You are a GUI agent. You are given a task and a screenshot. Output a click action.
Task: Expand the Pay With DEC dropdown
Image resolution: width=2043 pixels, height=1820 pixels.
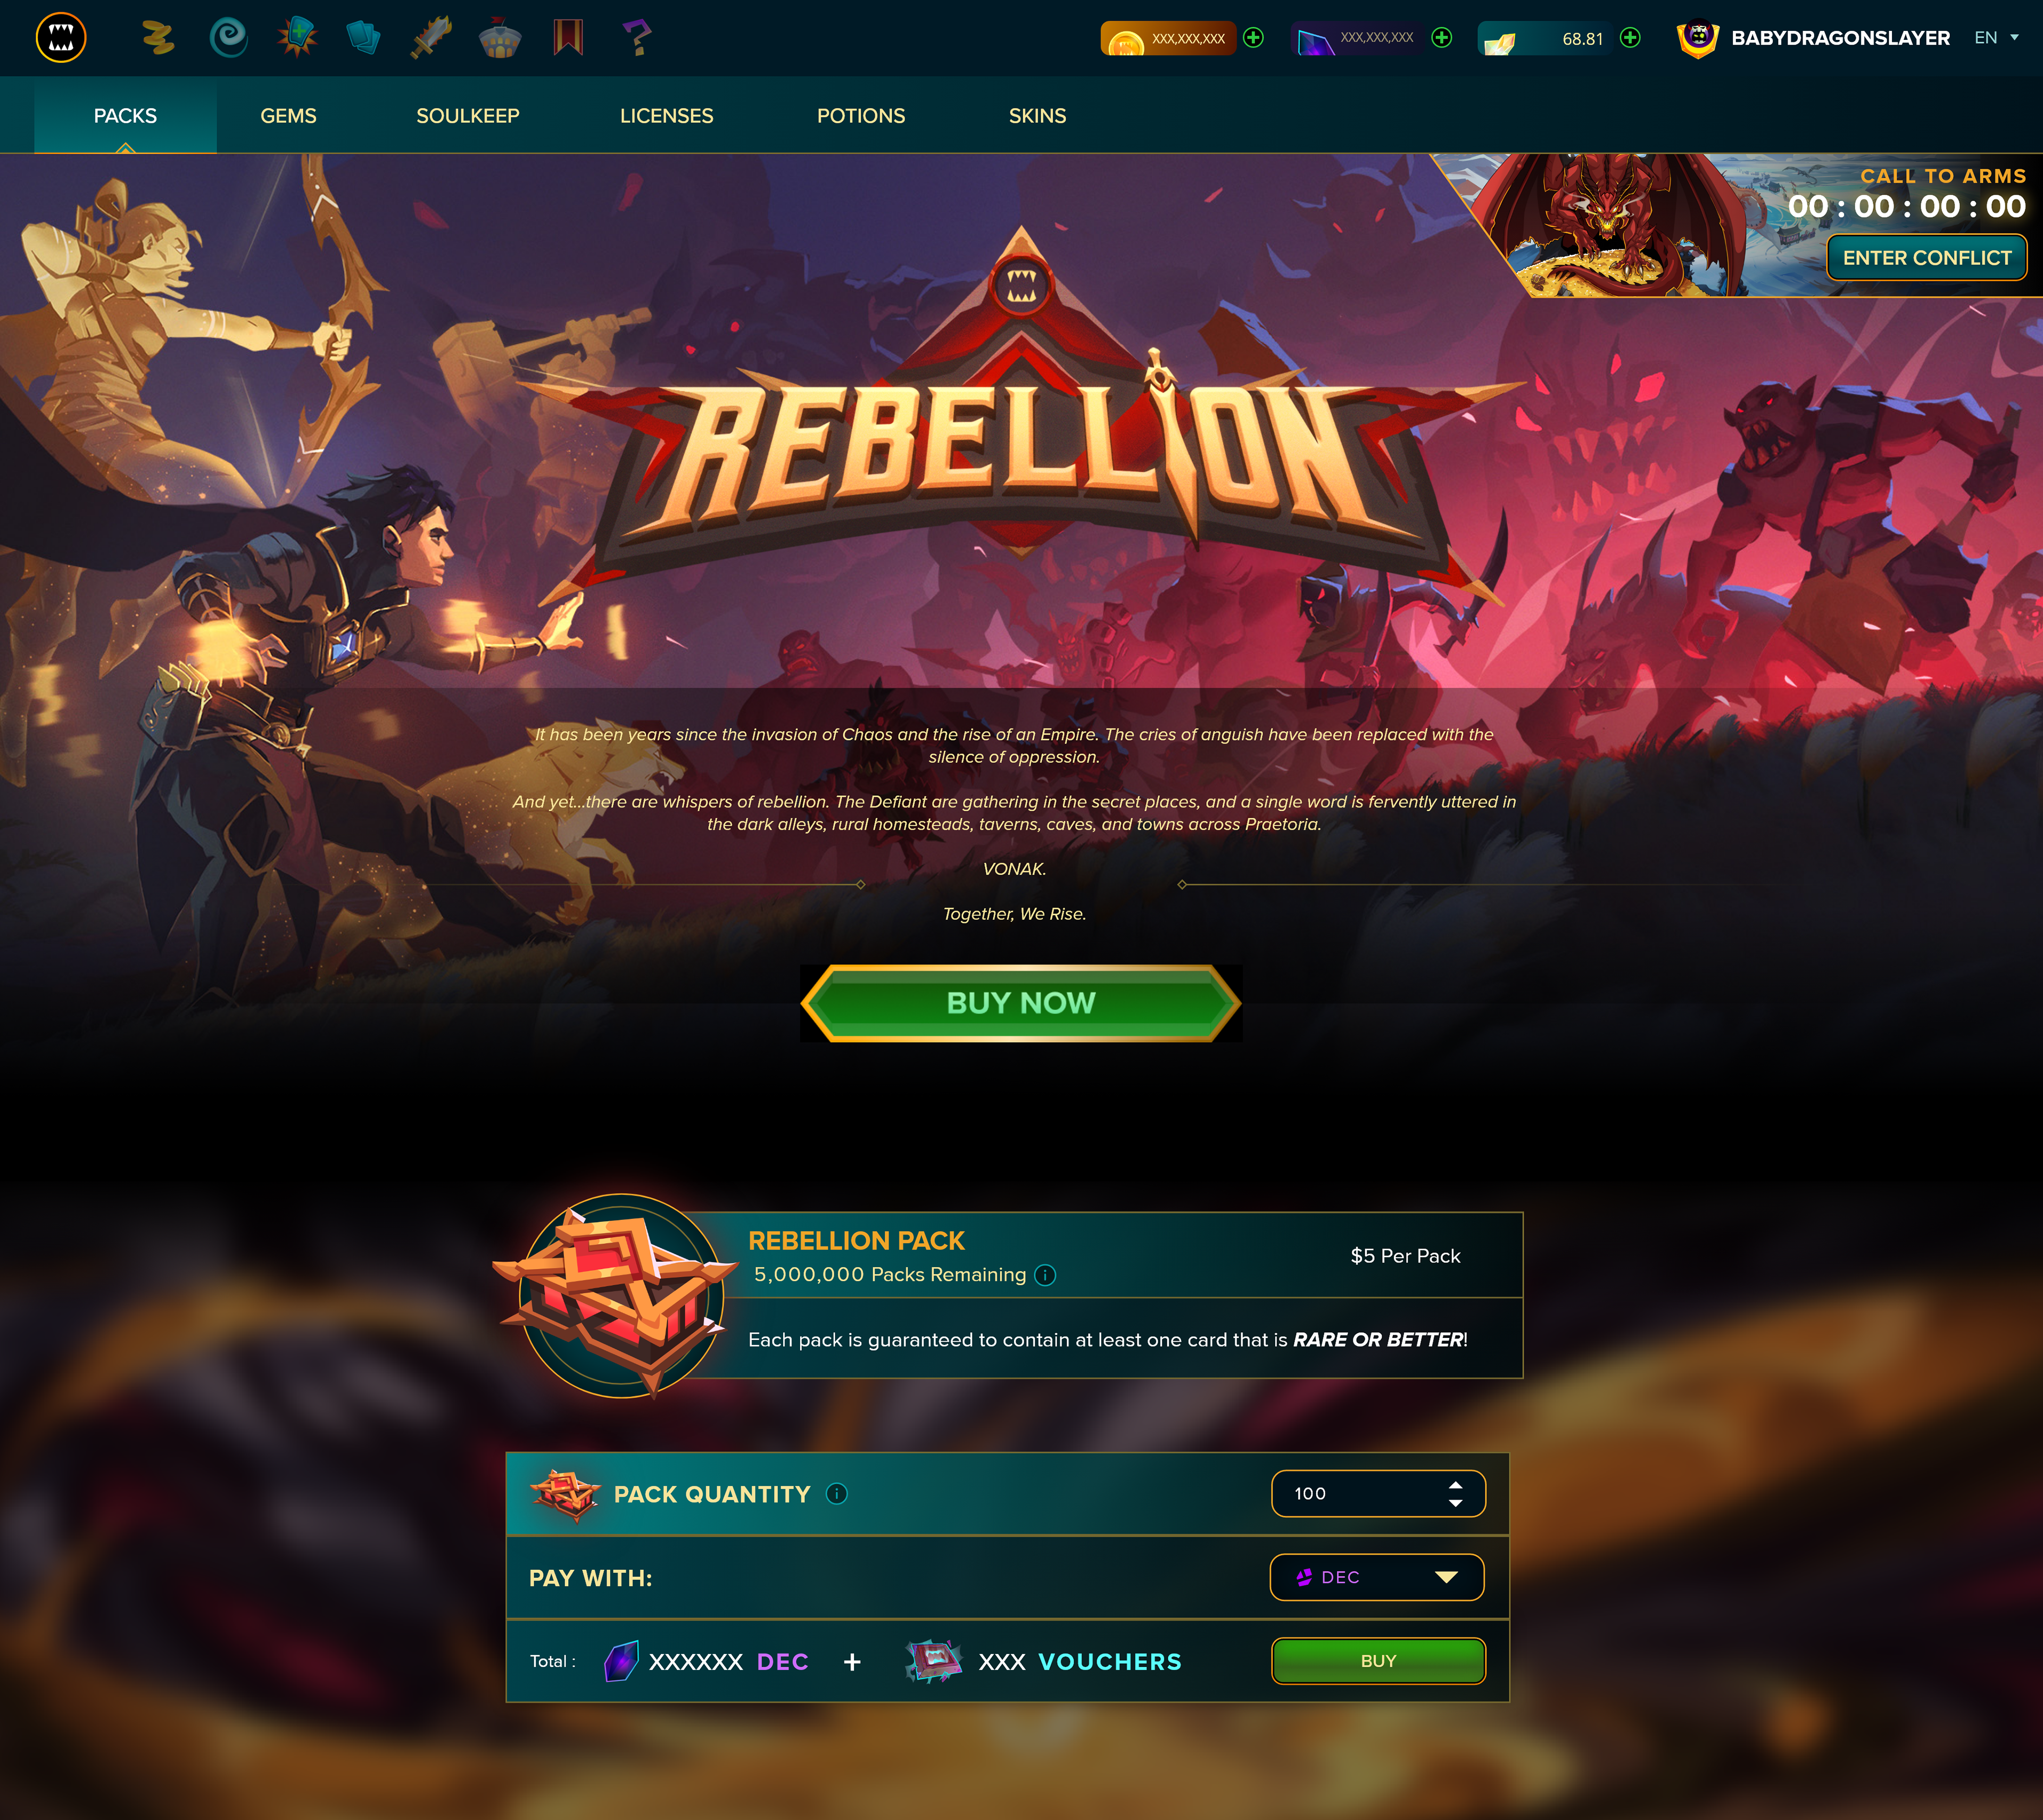(1377, 1577)
